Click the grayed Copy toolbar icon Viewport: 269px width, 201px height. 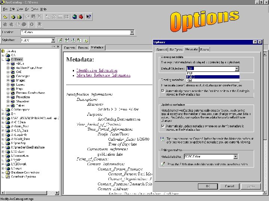pyautogui.click(x=27, y=17)
